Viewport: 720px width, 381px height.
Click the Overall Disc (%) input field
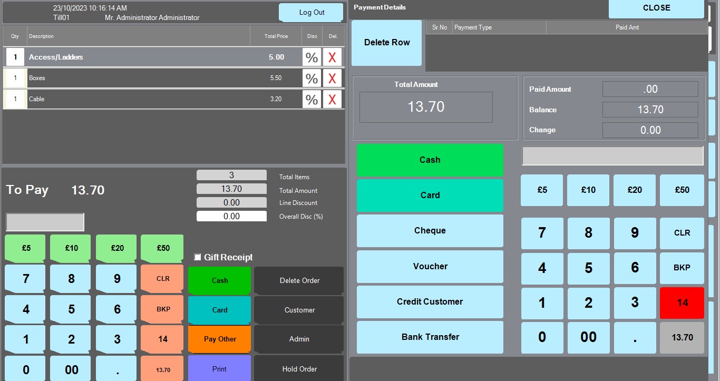(231, 216)
